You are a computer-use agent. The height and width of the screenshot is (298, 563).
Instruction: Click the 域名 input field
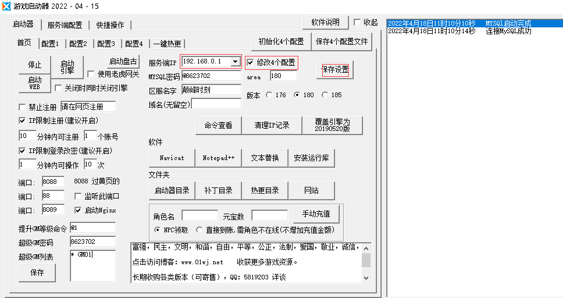216,104
